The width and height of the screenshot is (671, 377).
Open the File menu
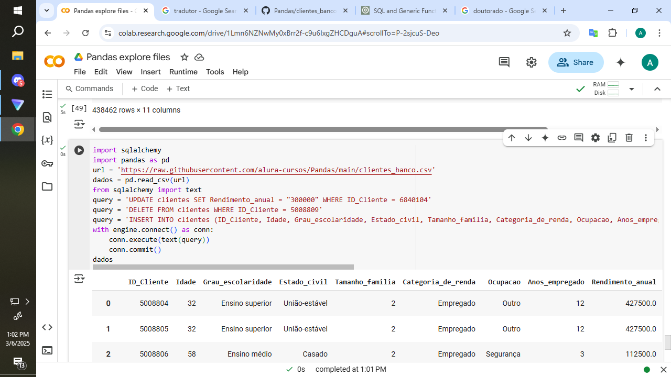point(80,72)
